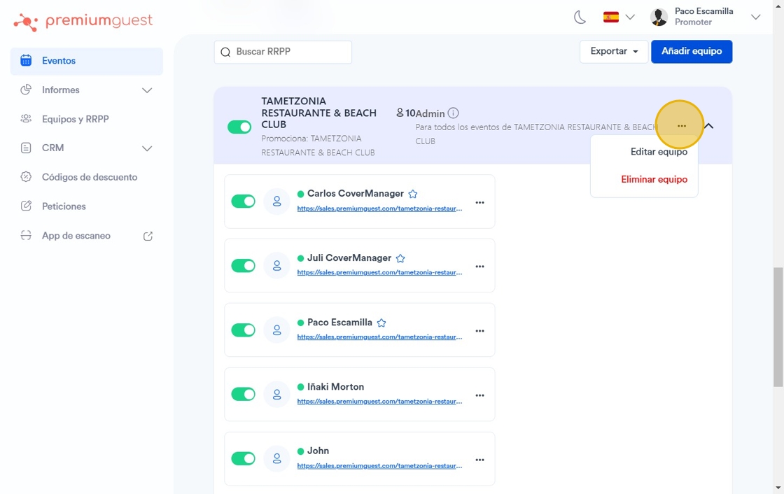Click the external link icon beside App de escaneo
This screenshot has height=494, width=784.
[148, 236]
